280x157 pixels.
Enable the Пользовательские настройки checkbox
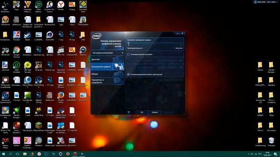[x=128, y=54]
